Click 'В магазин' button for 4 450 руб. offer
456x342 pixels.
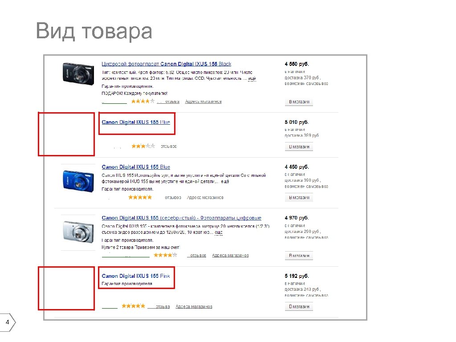click(x=299, y=197)
